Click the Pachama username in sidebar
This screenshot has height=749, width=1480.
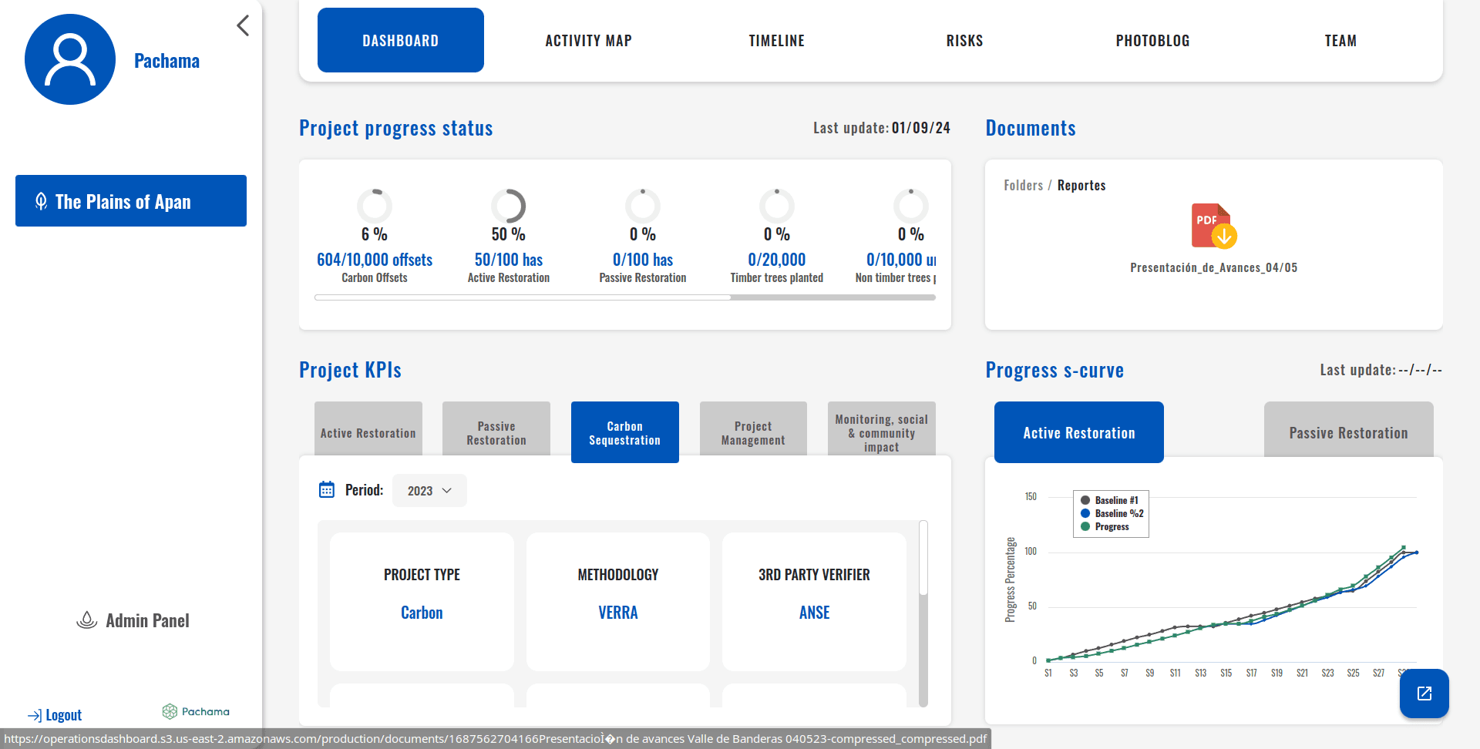(x=166, y=61)
